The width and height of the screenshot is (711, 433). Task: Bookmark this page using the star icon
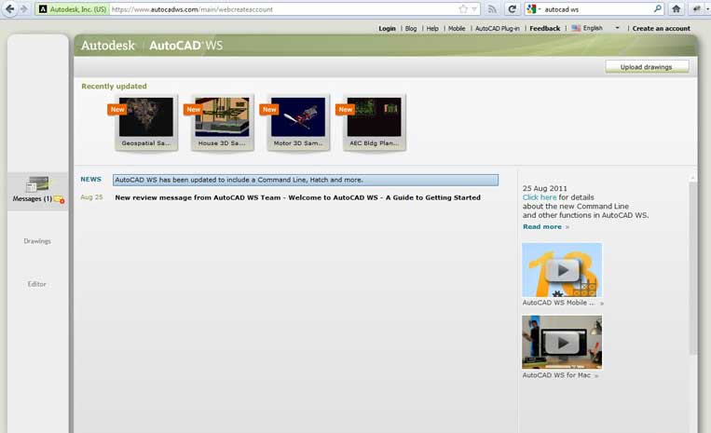463,8
